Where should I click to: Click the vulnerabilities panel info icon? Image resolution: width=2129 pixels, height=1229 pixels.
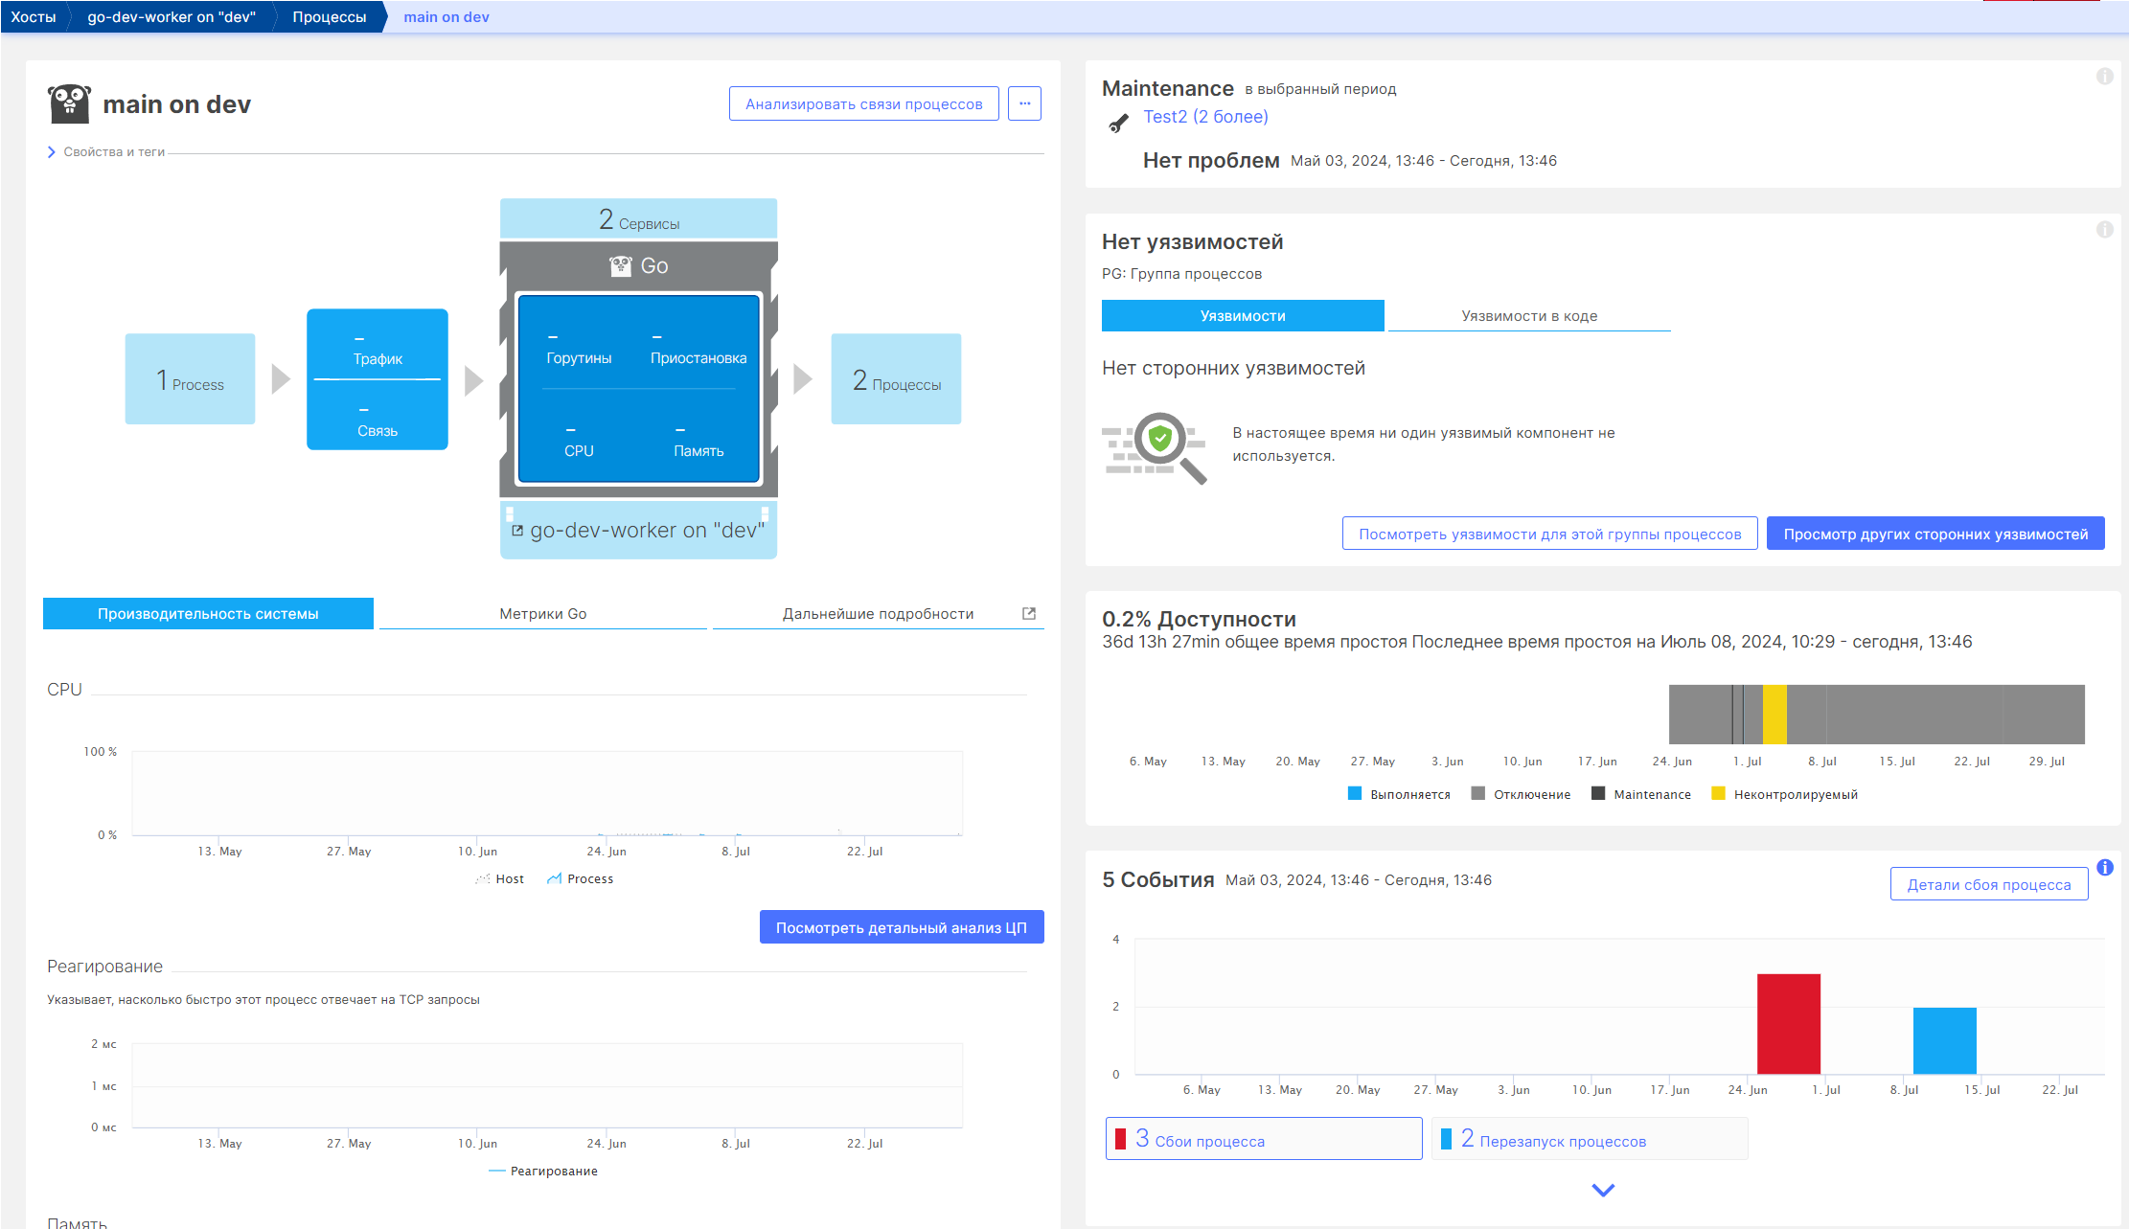point(2104,230)
